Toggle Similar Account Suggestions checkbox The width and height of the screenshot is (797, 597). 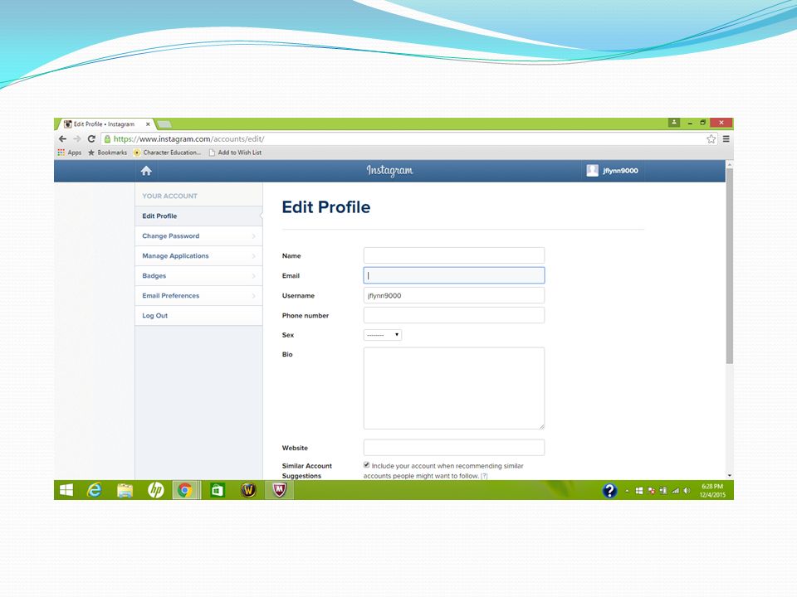(x=366, y=465)
